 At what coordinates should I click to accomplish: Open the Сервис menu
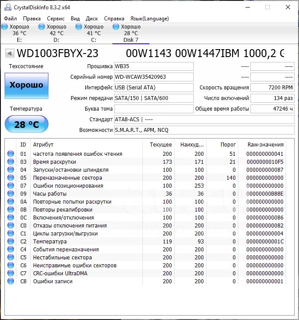point(55,19)
